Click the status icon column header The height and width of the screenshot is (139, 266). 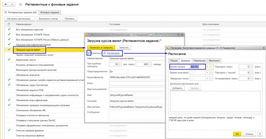click(9, 24)
